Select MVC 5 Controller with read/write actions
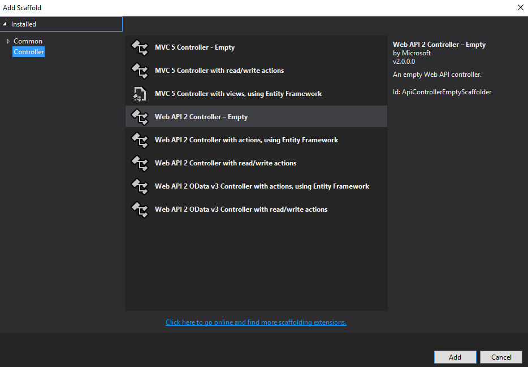The image size is (528, 367). 256,71
